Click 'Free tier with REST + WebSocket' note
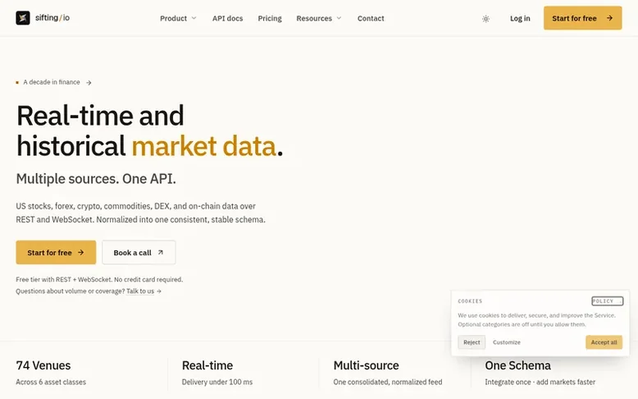The height and width of the screenshot is (399, 638). [x=99, y=280]
